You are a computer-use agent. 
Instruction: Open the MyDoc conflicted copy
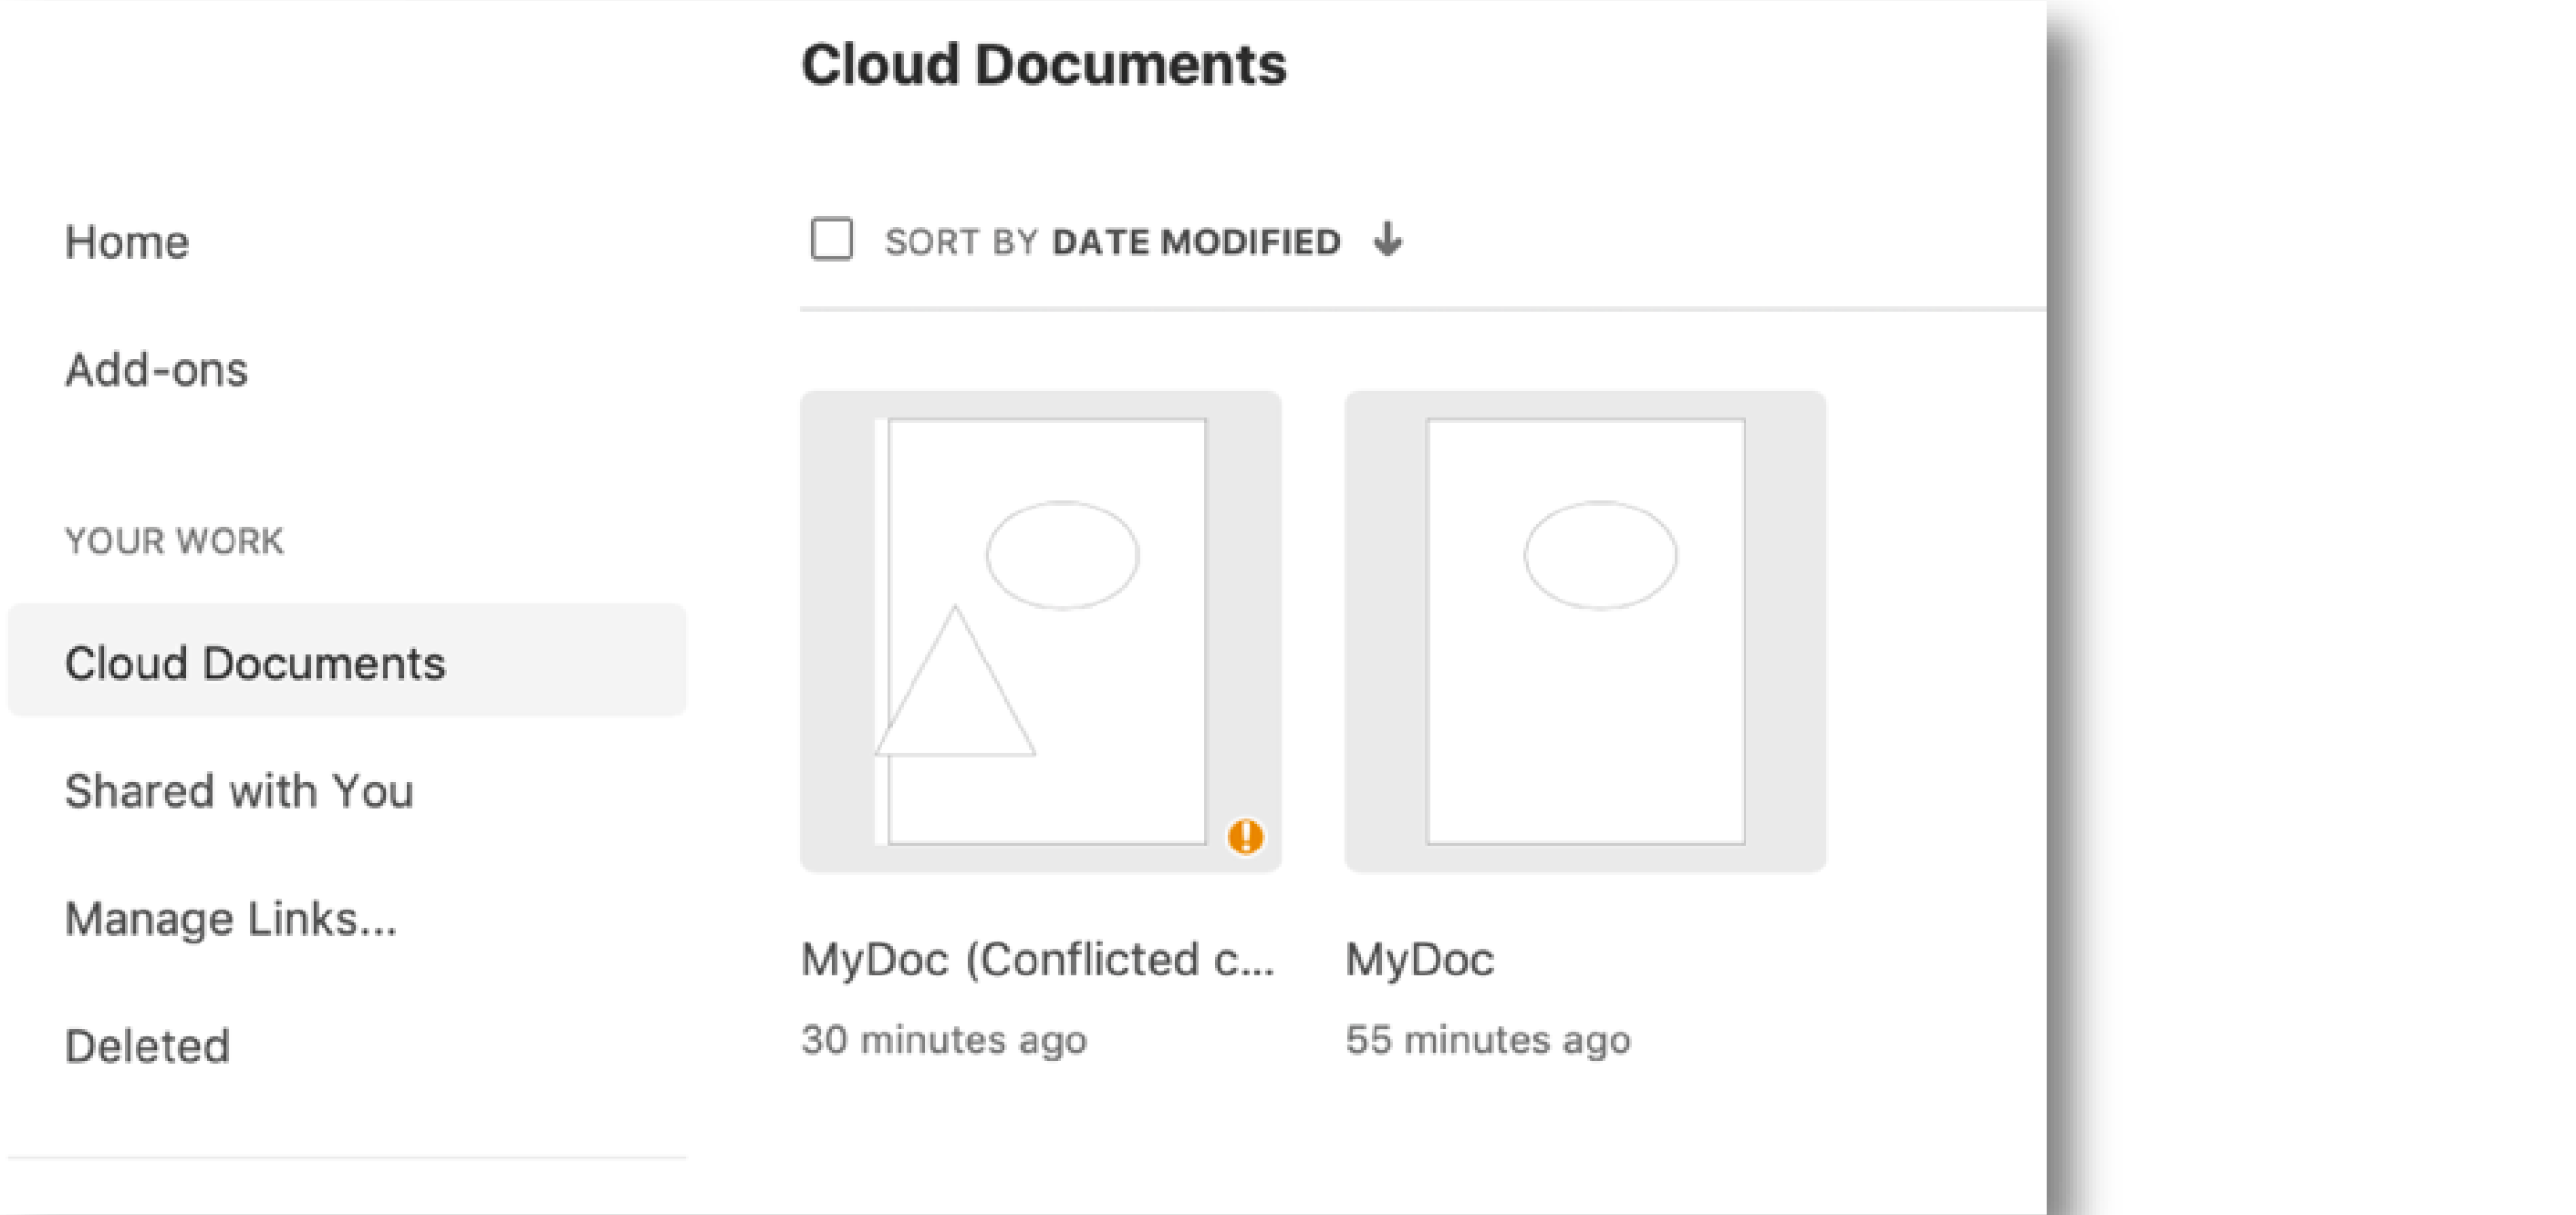(x=1038, y=960)
